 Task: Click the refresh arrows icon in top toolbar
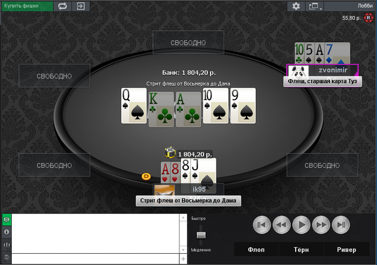point(62,6)
